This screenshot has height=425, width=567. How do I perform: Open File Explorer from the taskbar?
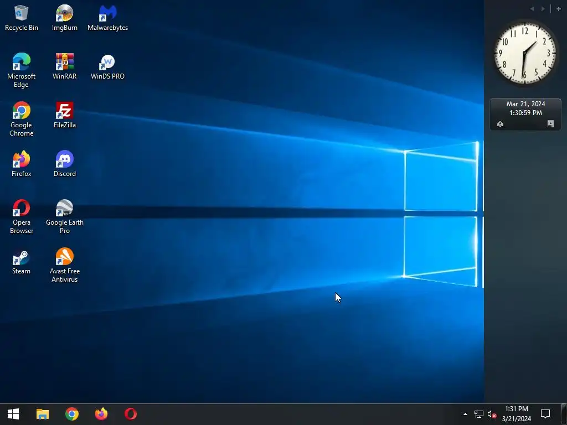[x=43, y=414]
